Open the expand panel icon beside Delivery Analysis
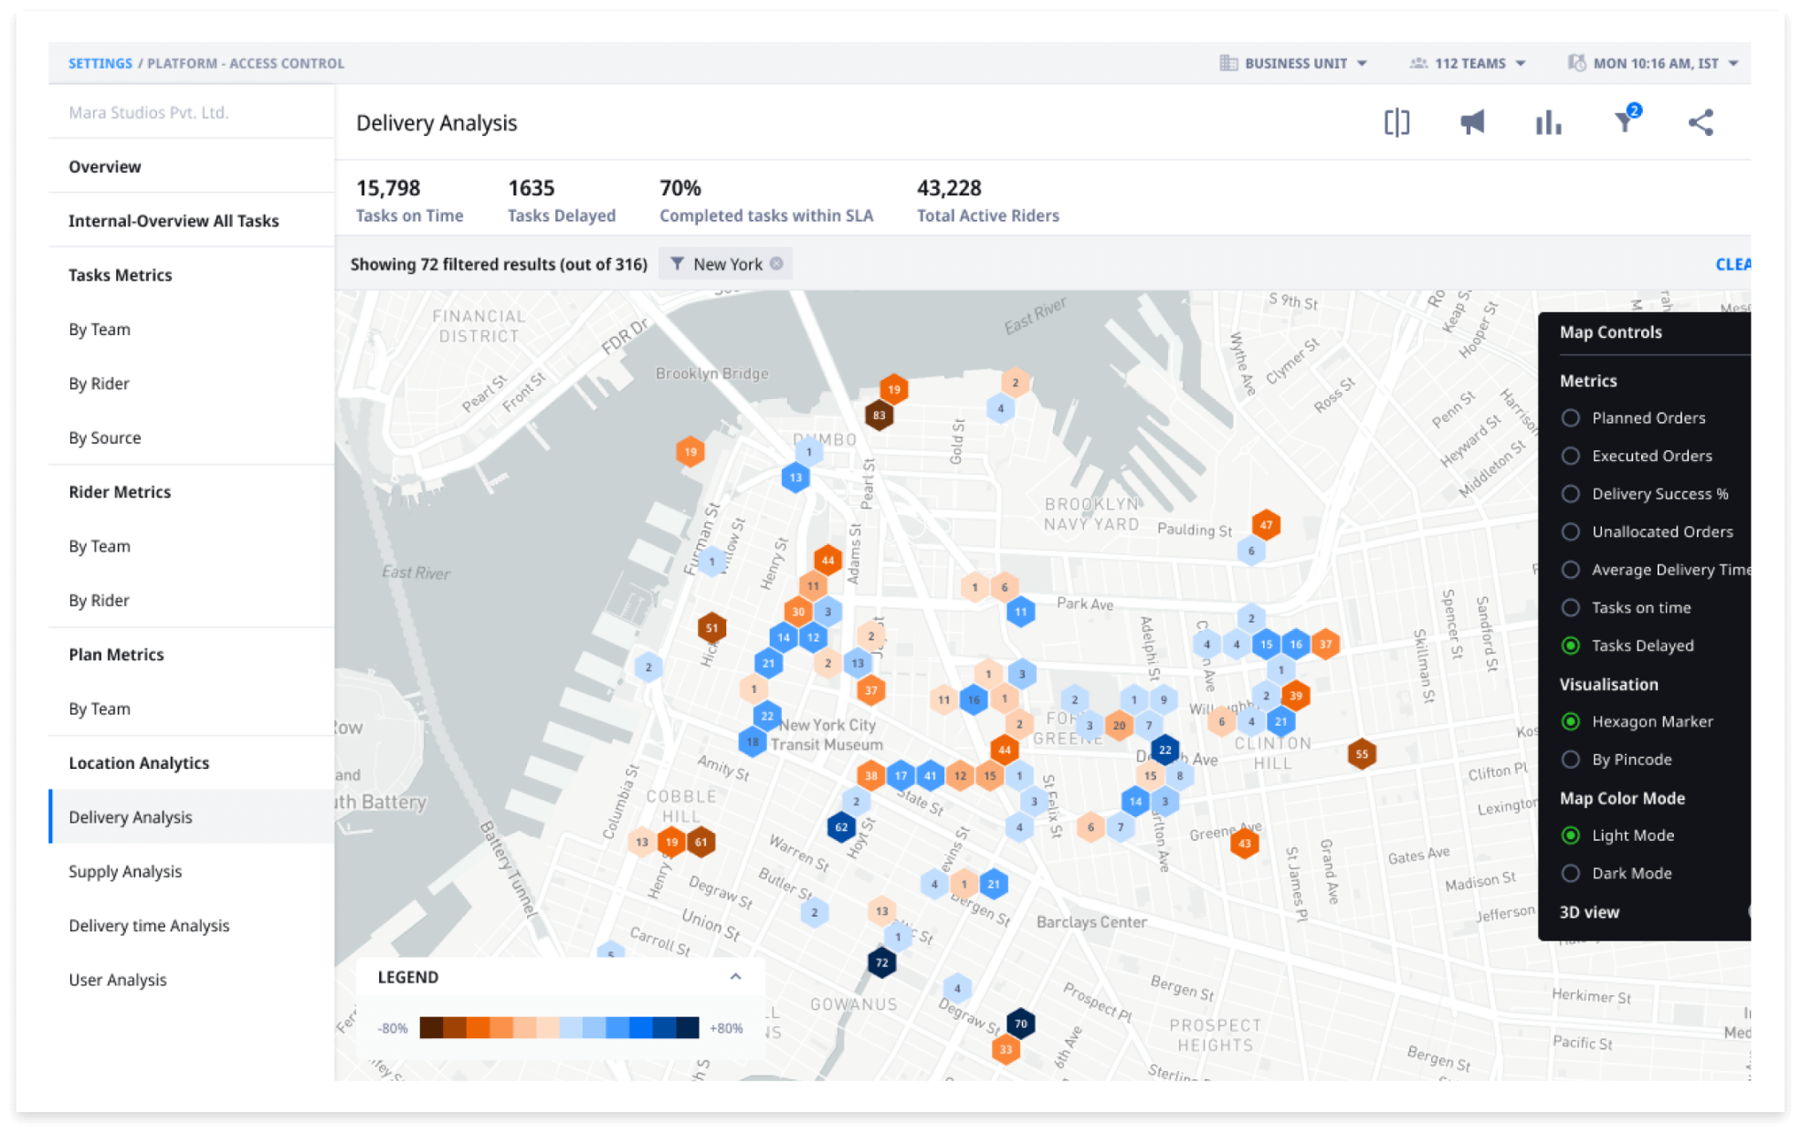The height and width of the screenshot is (1134, 1801). (x=1396, y=121)
